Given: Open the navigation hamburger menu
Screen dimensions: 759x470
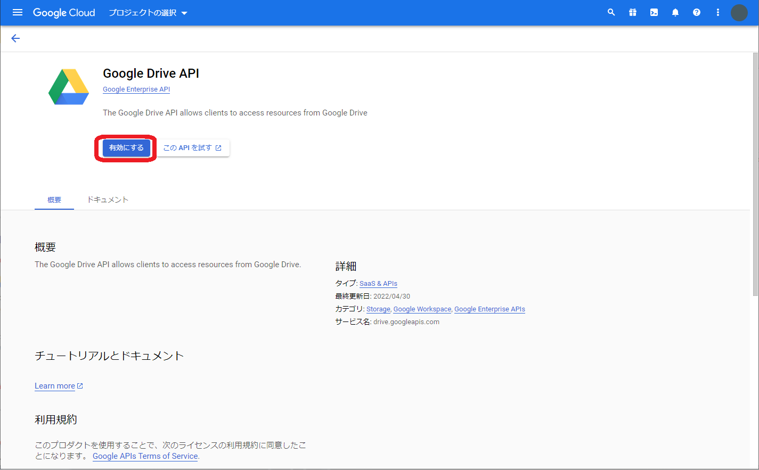Looking at the screenshot, I should tap(18, 12).
